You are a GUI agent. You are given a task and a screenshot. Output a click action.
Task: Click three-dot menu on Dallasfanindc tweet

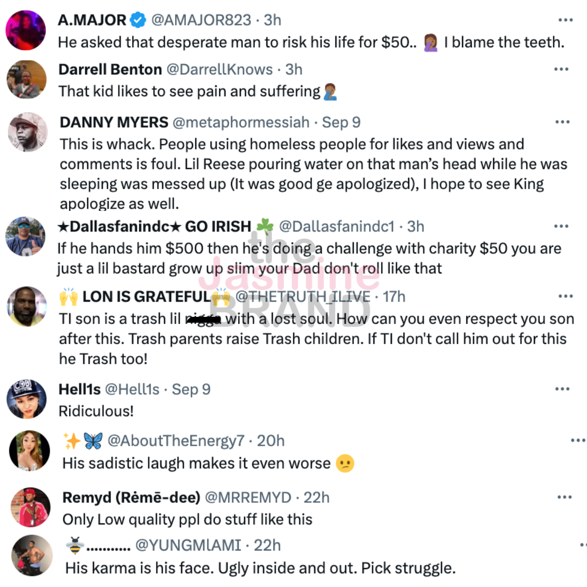pos(561,226)
